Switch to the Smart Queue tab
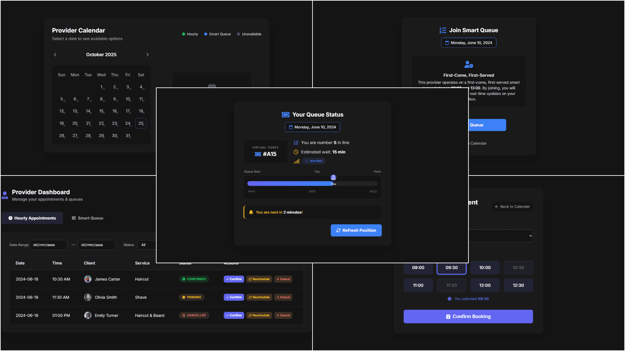Image resolution: width=625 pixels, height=351 pixels. (x=87, y=218)
